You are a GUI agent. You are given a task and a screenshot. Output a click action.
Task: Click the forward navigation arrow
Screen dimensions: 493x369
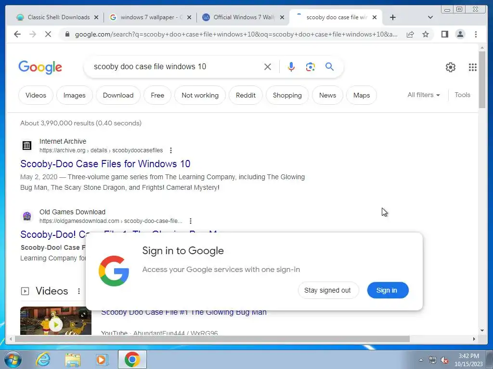tap(33, 34)
